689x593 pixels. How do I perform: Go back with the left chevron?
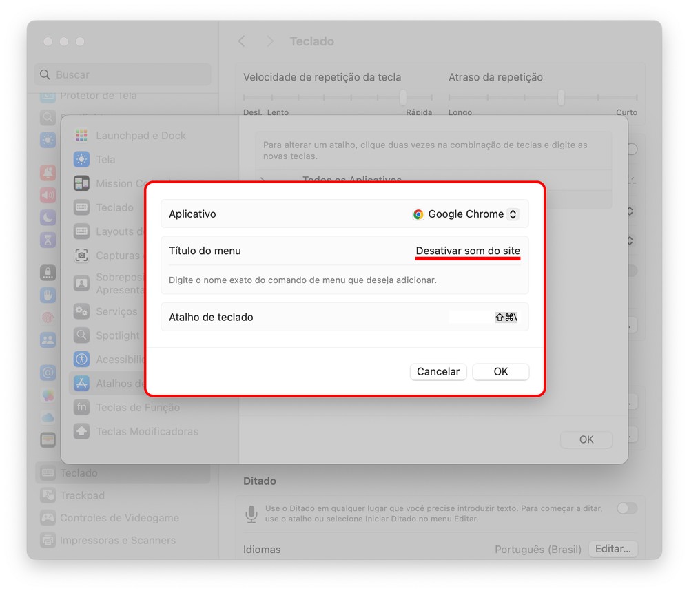pyautogui.click(x=242, y=41)
